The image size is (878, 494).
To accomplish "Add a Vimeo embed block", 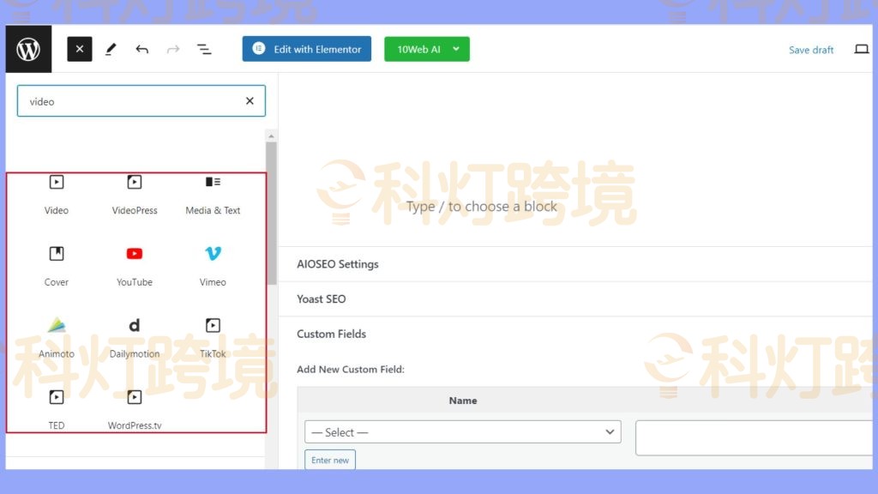I will click(212, 264).
